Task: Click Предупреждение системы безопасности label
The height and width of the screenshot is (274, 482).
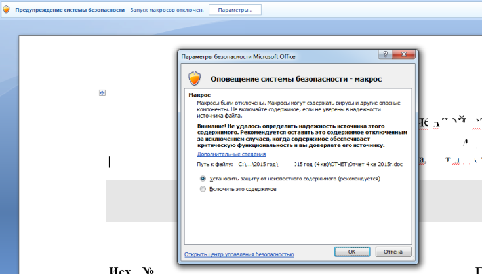Action: tap(70, 10)
